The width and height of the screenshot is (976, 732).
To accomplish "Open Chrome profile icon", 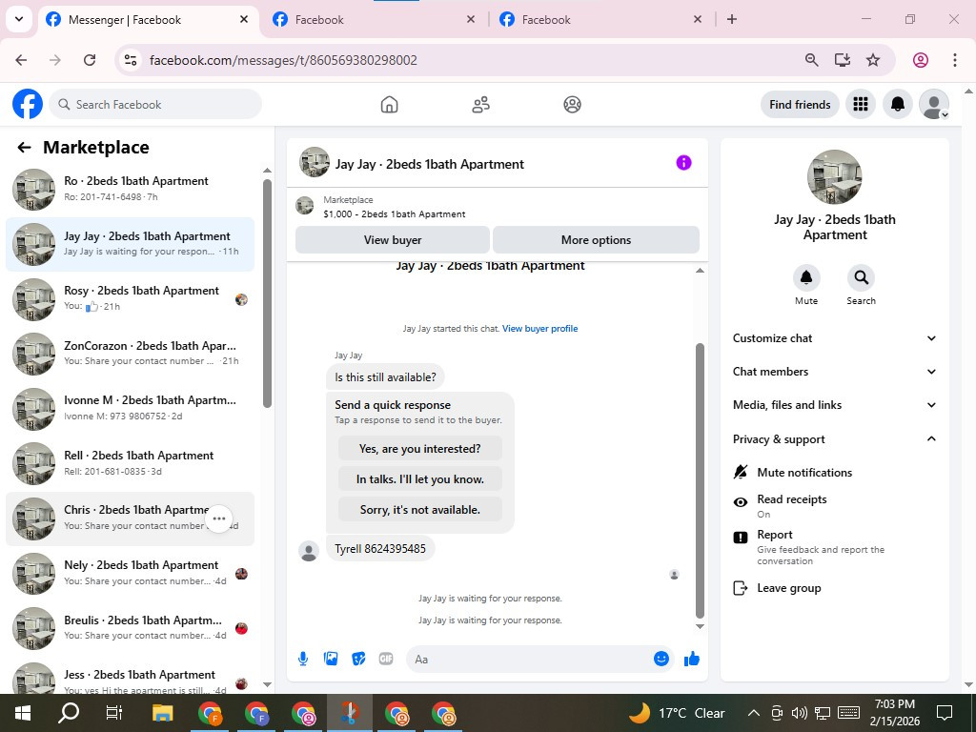I will pyautogui.click(x=921, y=60).
